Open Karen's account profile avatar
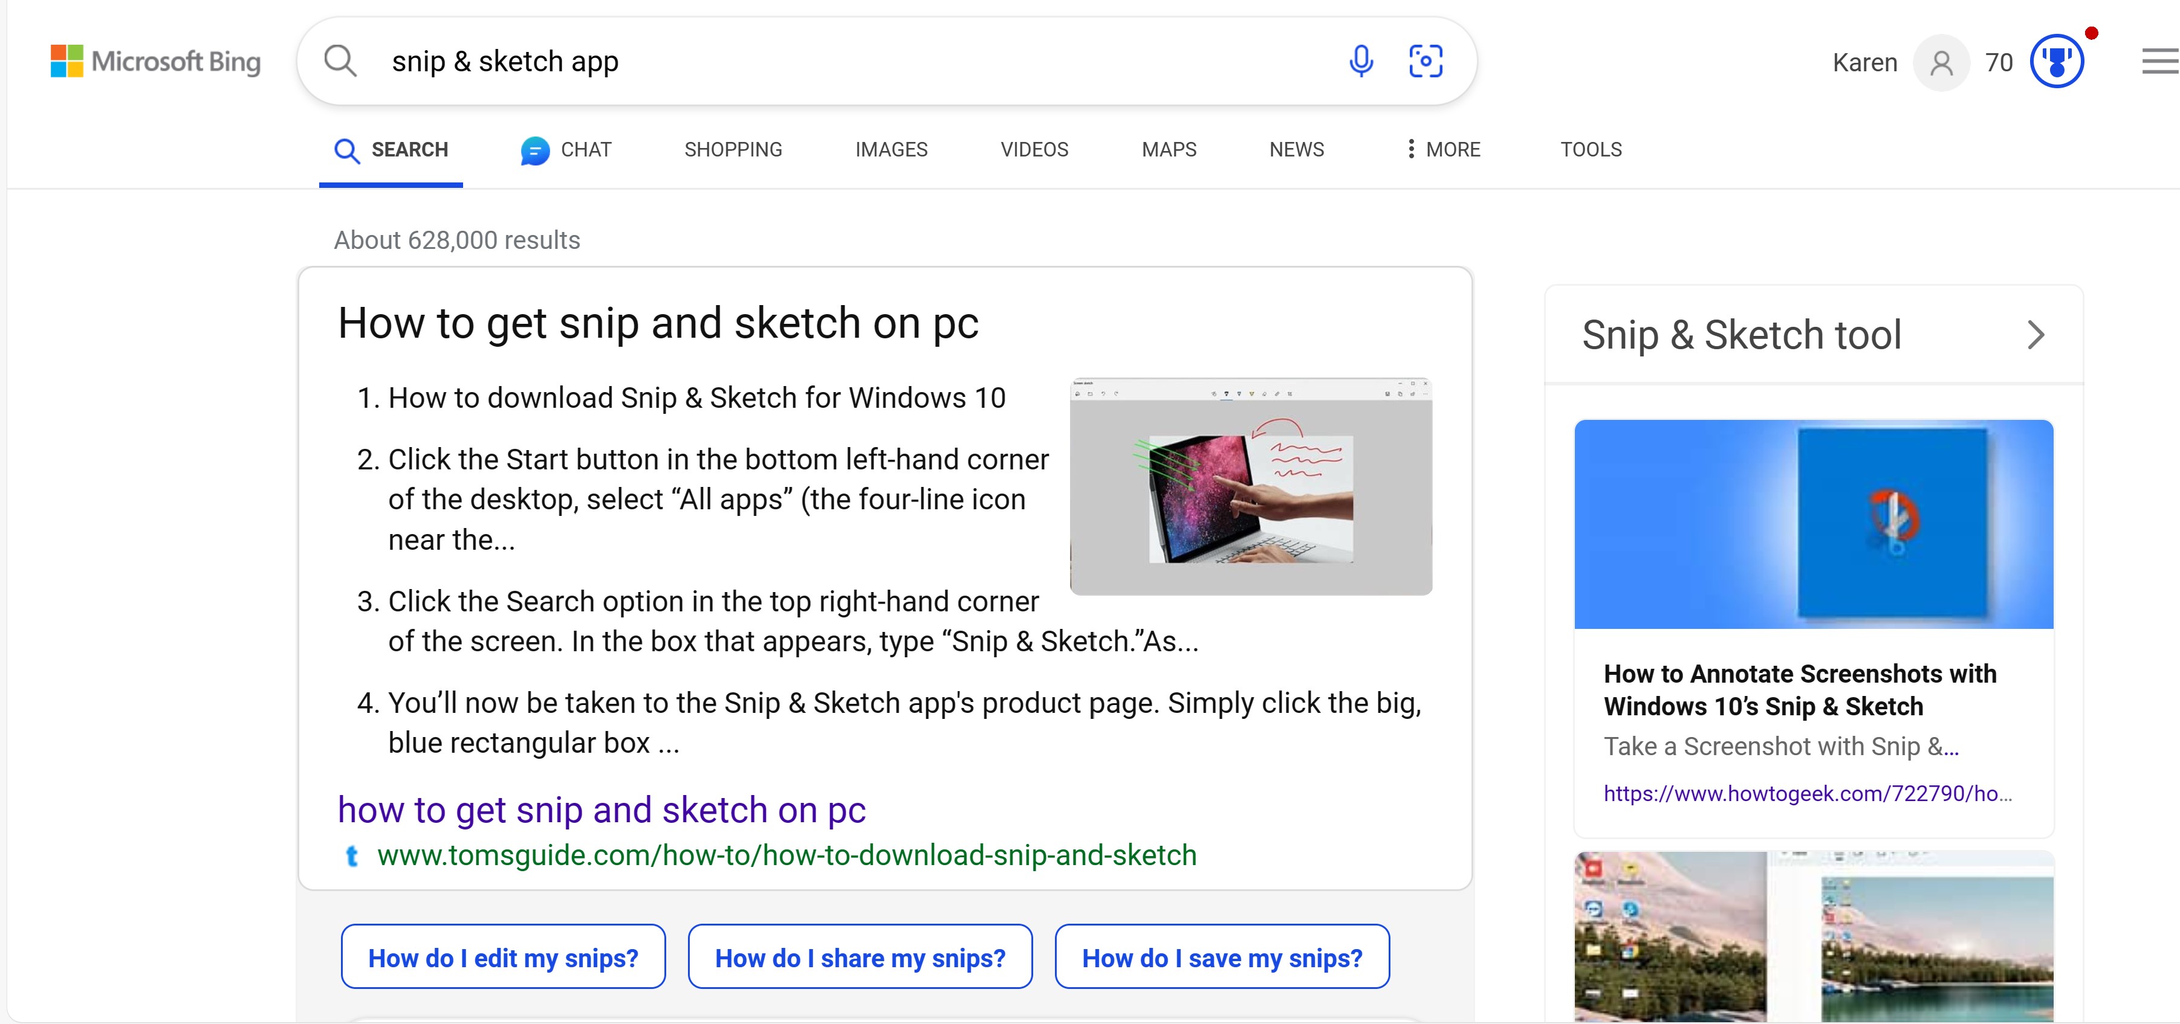This screenshot has width=2180, height=1024. (x=1941, y=63)
